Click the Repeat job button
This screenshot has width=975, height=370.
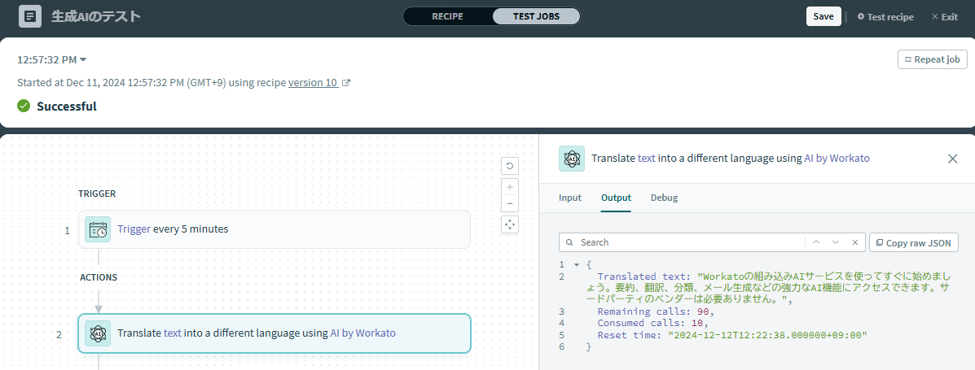coord(932,59)
